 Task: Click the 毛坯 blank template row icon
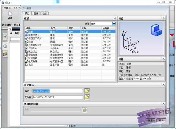coord(26,65)
